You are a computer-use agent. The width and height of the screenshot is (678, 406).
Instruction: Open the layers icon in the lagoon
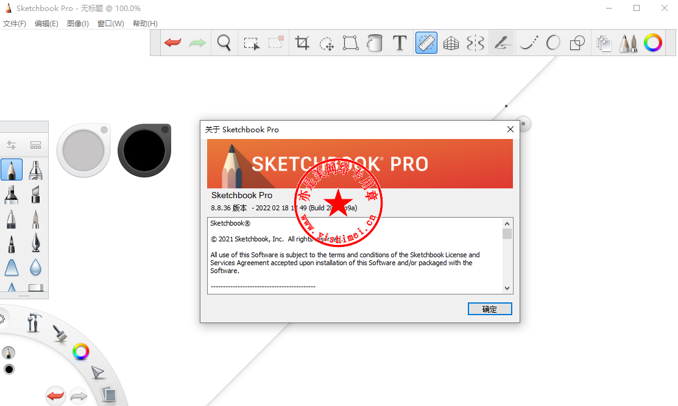click(109, 394)
